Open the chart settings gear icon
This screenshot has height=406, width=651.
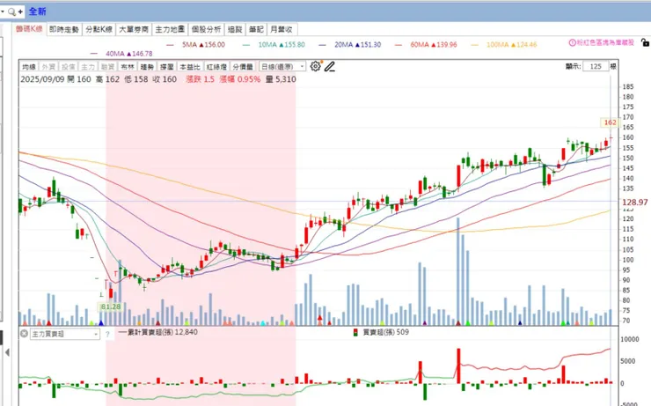(316, 66)
